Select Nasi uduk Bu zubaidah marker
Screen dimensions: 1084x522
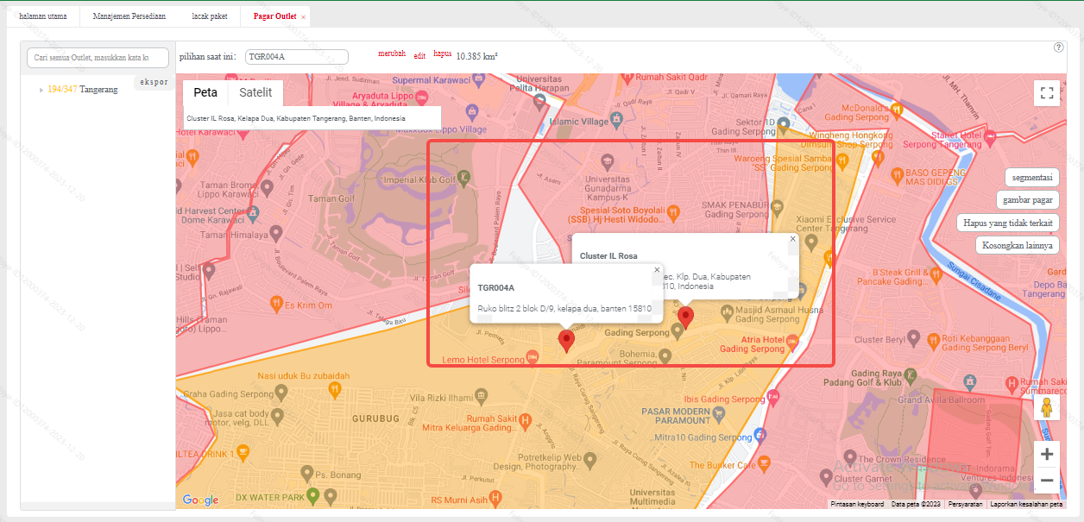pos(335,390)
